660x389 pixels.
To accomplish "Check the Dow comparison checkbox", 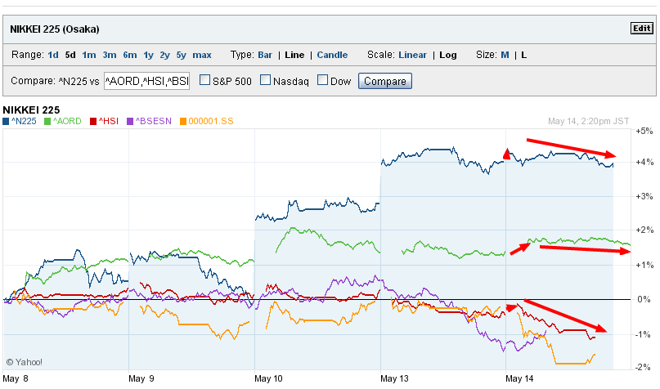I will [x=323, y=81].
